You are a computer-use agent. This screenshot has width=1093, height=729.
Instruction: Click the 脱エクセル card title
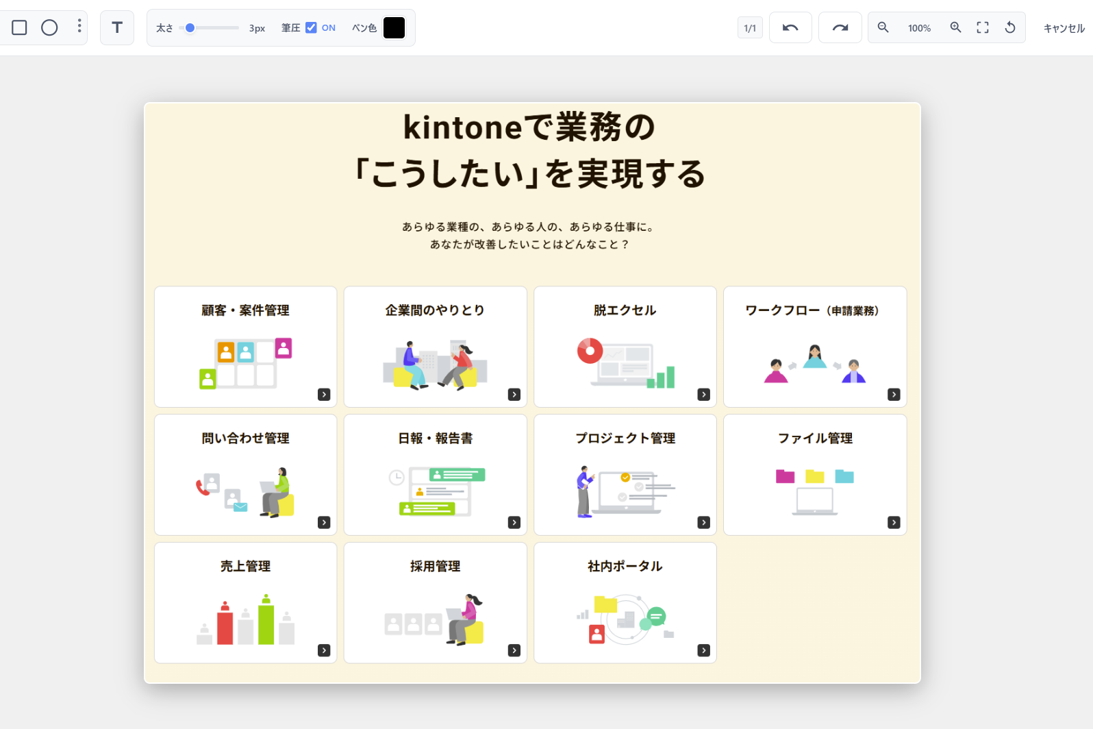[x=625, y=310]
